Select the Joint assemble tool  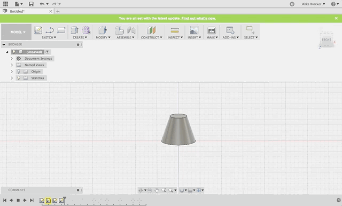(x=131, y=30)
